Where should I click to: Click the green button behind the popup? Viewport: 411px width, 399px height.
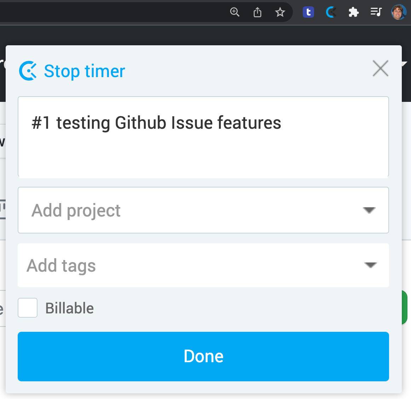[x=404, y=307]
